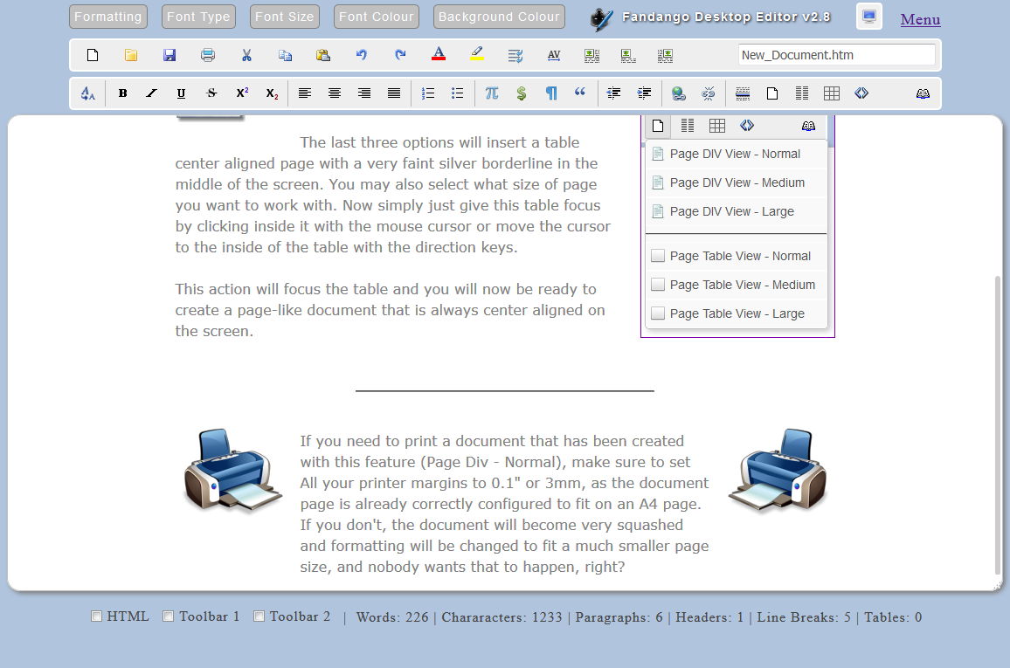
Task: Enable the Toolbar 2 checkbox
Action: pos(259,616)
